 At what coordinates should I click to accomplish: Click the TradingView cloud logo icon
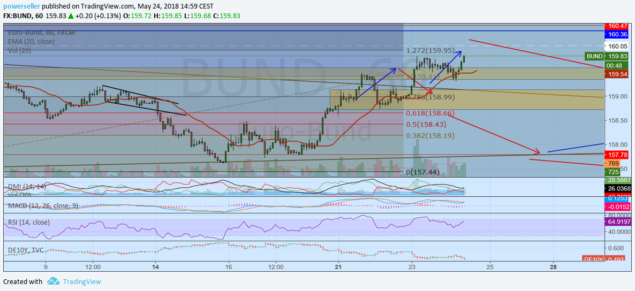pos(54,281)
